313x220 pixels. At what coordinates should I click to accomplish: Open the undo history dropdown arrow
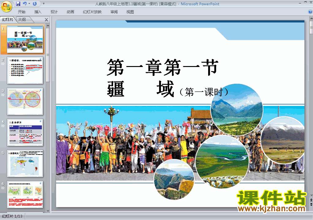[29, 4]
